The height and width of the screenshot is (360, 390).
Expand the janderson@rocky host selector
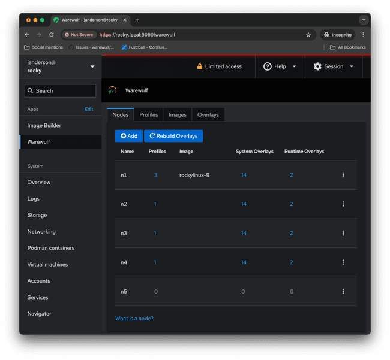61,66
